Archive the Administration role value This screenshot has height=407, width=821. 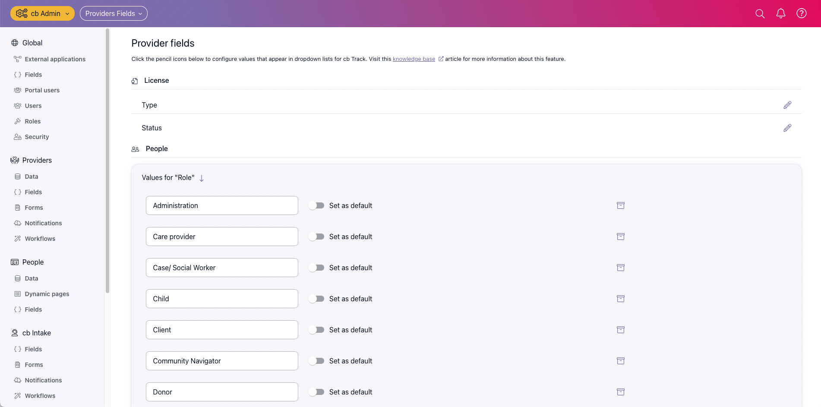(620, 205)
